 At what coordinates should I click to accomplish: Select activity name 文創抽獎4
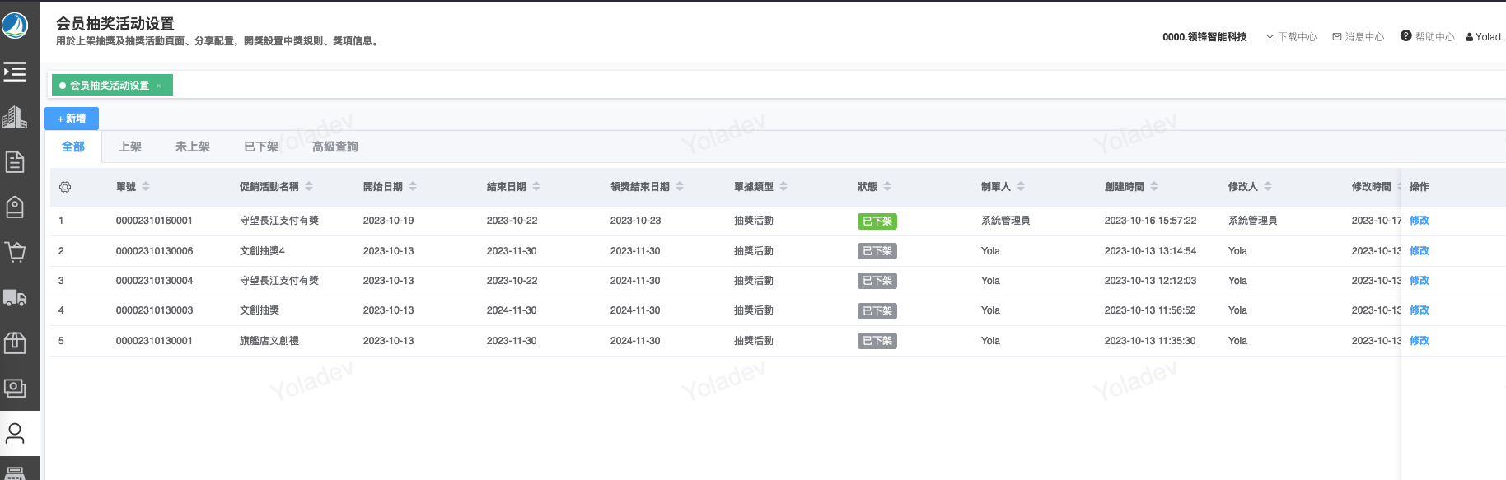pyautogui.click(x=262, y=251)
